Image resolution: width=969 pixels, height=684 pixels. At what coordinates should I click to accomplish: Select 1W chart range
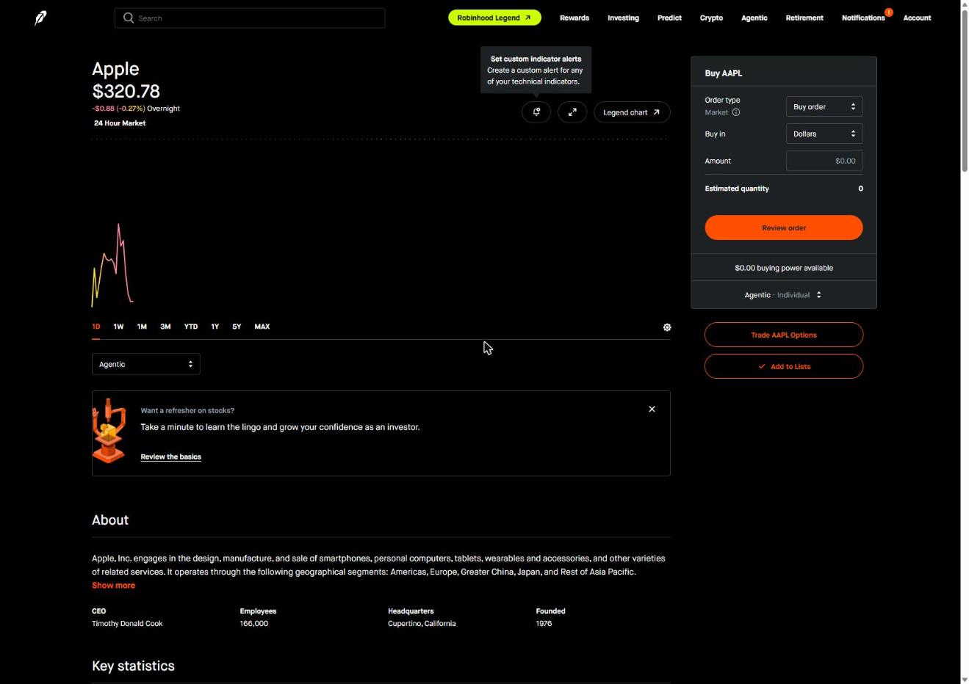(118, 327)
